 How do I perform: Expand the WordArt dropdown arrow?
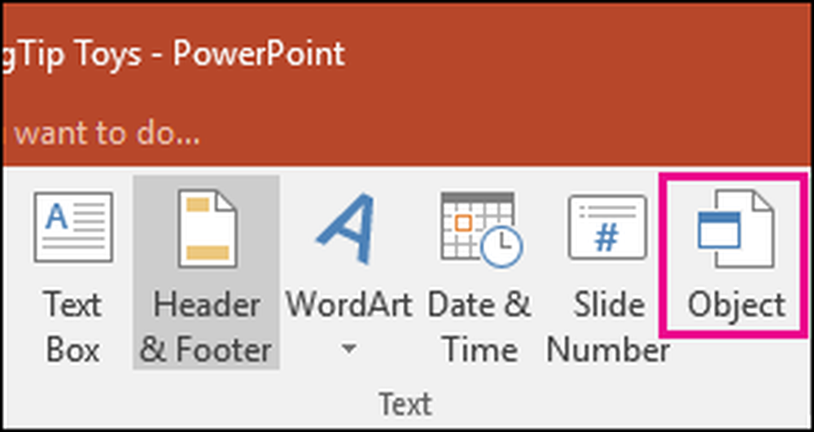point(349,350)
